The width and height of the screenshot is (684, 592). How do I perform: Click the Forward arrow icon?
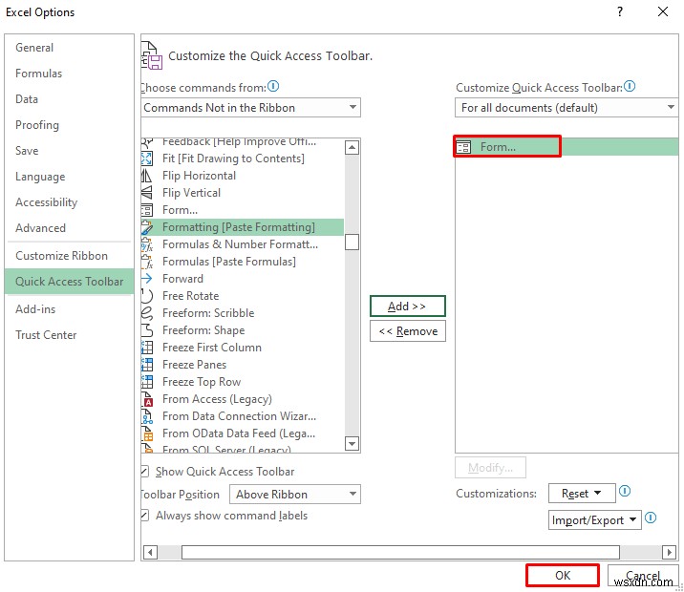click(147, 279)
